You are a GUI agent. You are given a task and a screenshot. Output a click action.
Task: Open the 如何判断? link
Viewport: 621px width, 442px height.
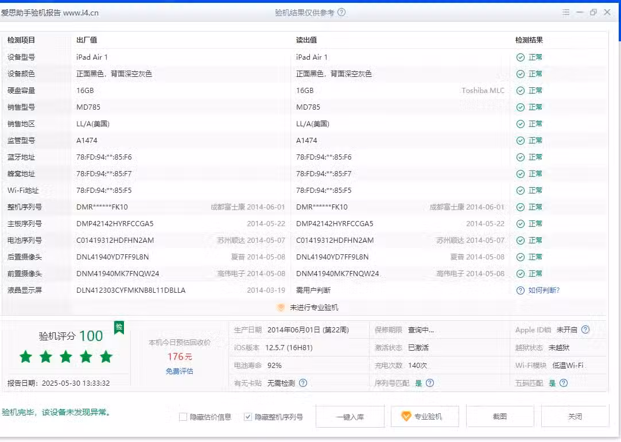tap(544, 290)
